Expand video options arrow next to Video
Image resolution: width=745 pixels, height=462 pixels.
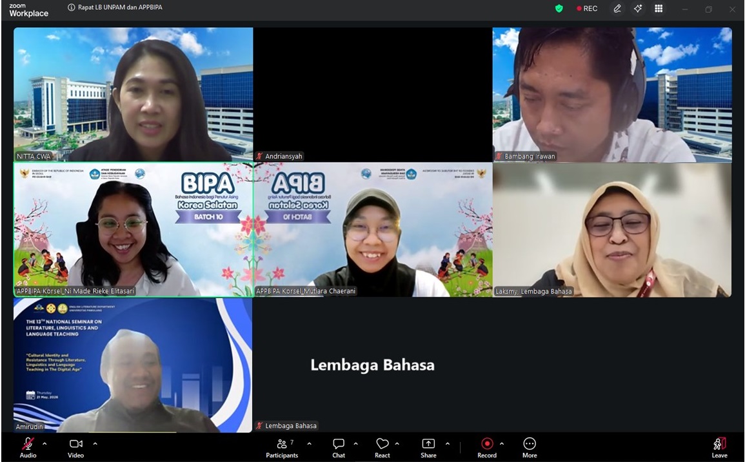pos(95,443)
